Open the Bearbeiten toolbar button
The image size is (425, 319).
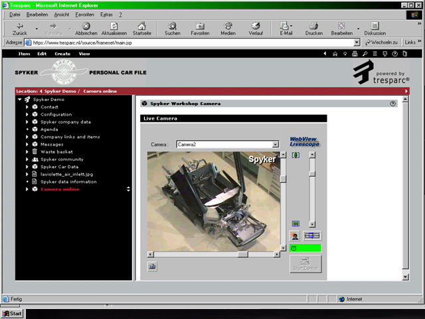tap(341, 29)
